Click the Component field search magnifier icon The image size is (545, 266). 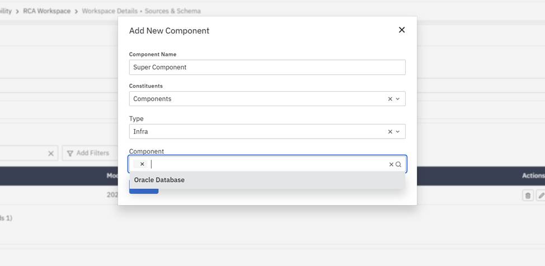pos(398,164)
